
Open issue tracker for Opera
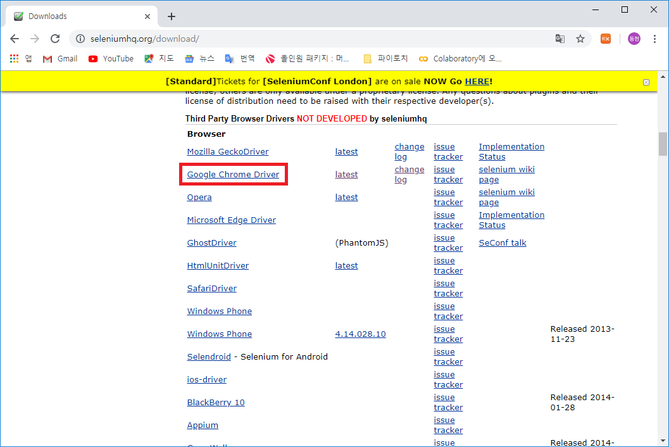click(448, 198)
